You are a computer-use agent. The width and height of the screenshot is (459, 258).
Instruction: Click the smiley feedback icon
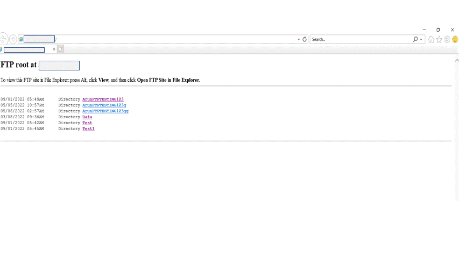point(455,39)
